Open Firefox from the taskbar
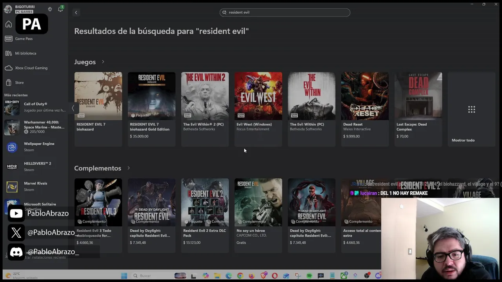Viewport: 502px width, 282px height. click(x=252, y=276)
